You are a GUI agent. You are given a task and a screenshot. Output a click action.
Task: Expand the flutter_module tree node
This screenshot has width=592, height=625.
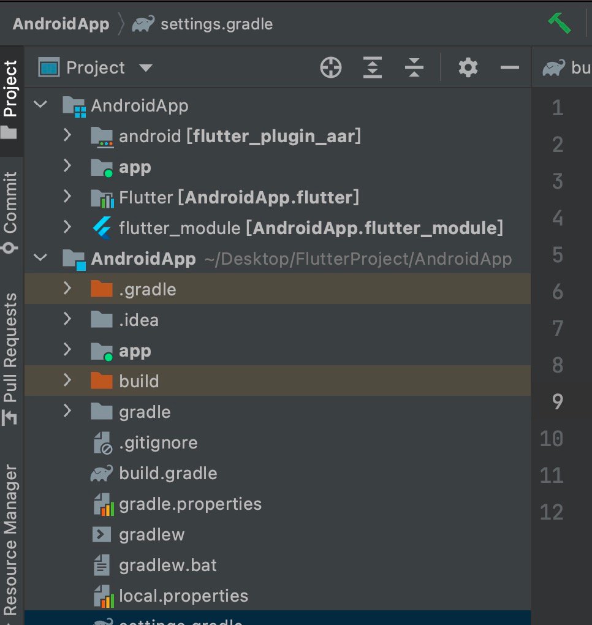[67, 228]
